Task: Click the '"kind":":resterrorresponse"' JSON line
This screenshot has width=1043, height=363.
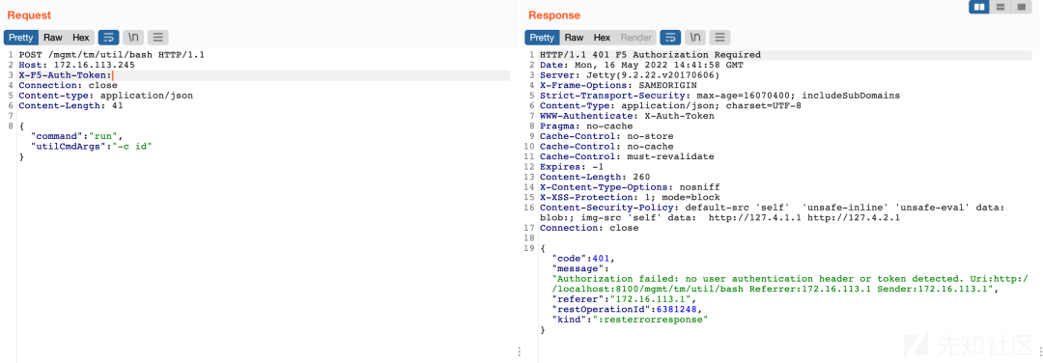Action: point(630,320)
